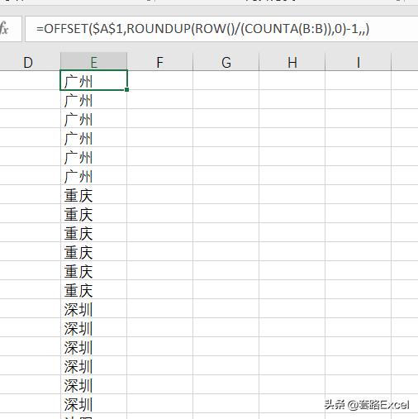
Task: Select column F header
Action: (160, 62)
